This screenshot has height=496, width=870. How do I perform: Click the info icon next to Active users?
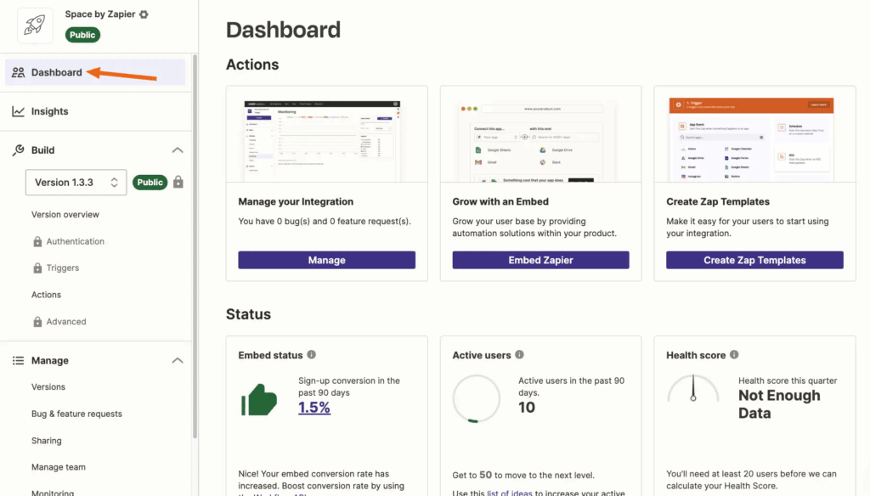[x=520, y=355]
